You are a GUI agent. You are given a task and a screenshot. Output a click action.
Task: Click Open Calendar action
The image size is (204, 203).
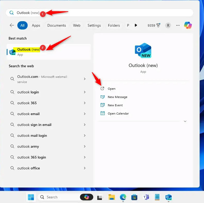tap(118, 114)
